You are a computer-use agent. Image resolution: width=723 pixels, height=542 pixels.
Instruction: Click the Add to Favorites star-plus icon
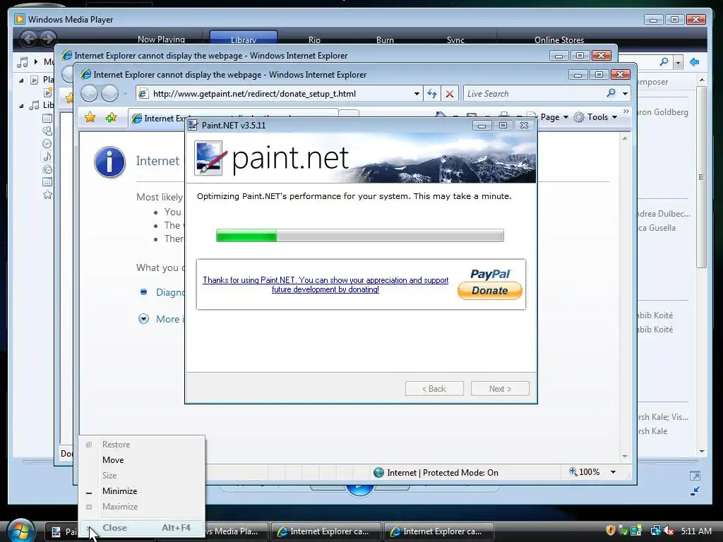pyautogui.click(x=111, y=118)
